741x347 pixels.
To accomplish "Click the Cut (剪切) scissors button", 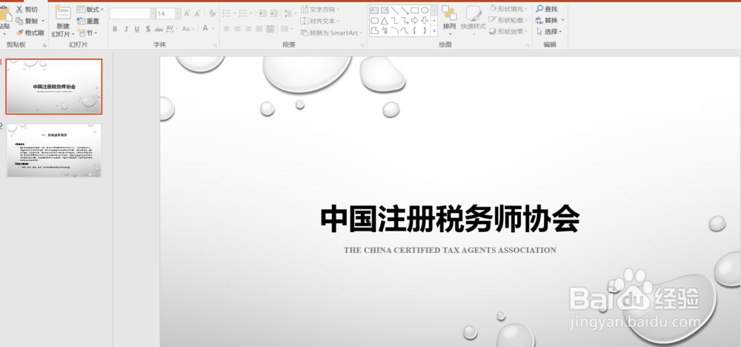I will (x=27, y=10).
